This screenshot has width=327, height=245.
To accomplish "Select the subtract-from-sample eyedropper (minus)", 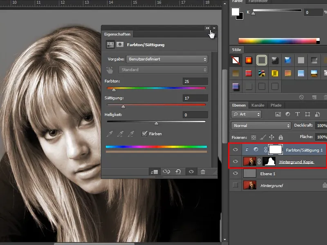I will tap(131, 134).
